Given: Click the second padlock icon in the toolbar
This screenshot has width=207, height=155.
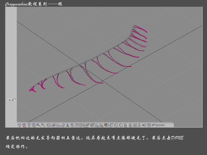Looking at the screenshot, I should 130,125.
